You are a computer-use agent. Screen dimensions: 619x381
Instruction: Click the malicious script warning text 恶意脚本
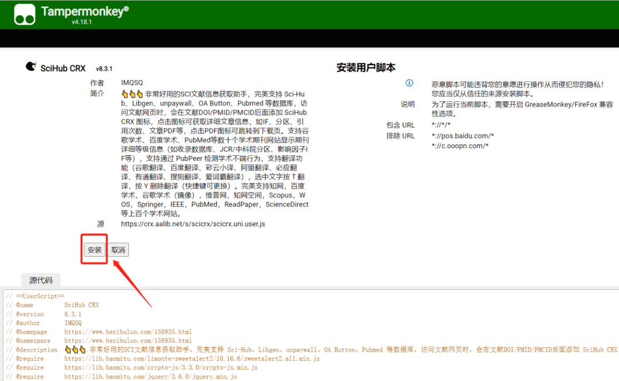pyautogui.click(x=518, y=89)
